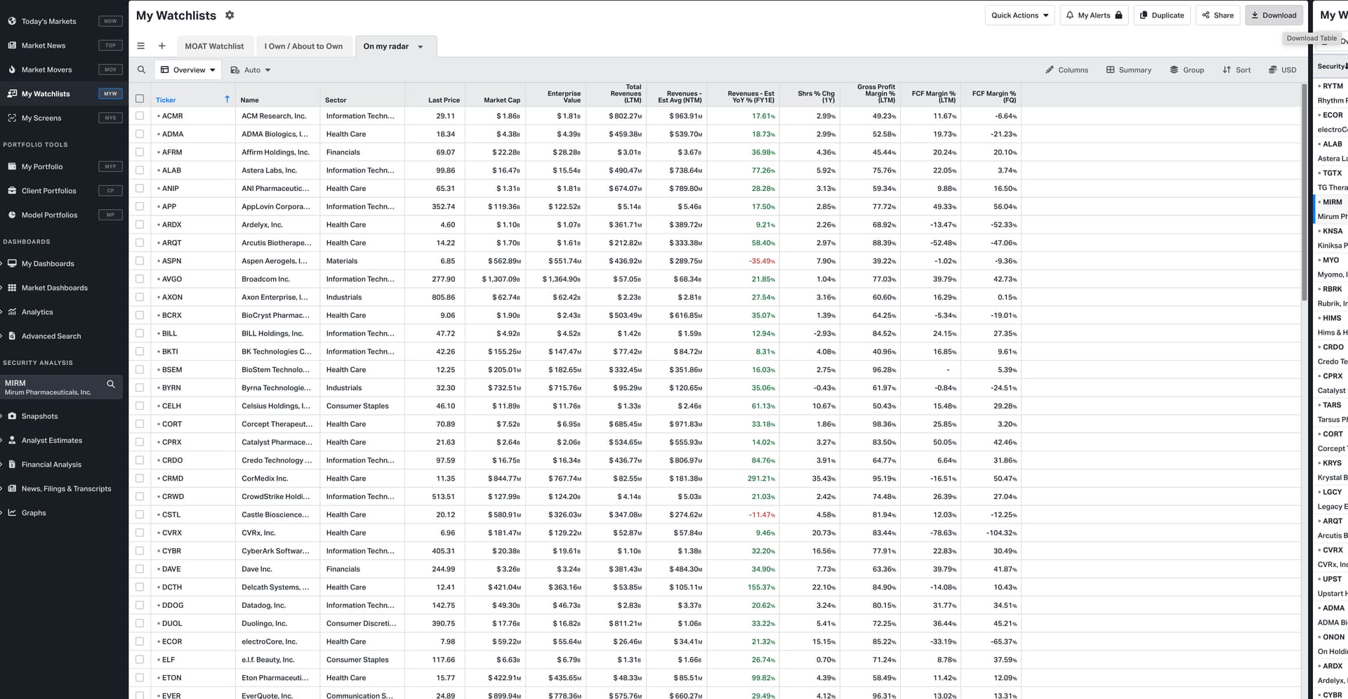Sort by the Ticker column header

coord(166,100)
